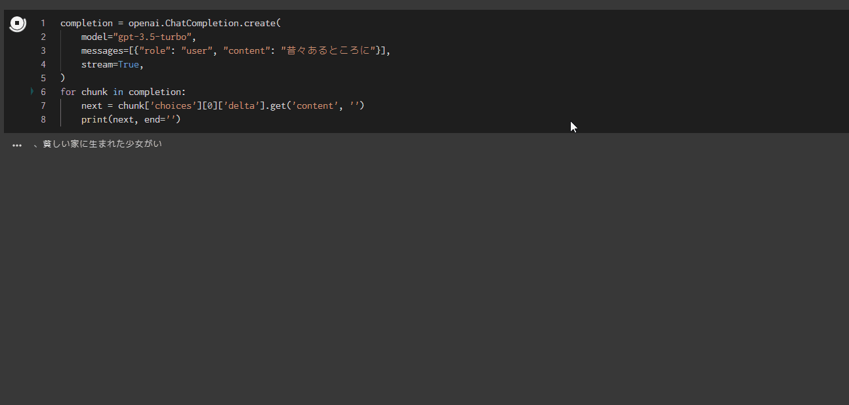Select line number 8 in the gutter

[x=43, y=119]
